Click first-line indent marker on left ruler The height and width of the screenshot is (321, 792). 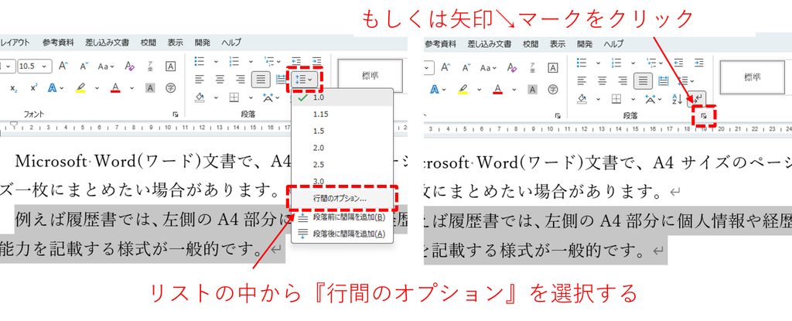[x=14, y=124]
